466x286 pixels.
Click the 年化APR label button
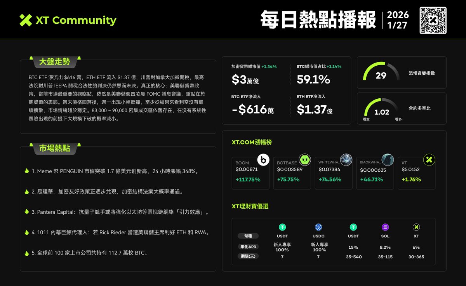(x=248, y=246)
